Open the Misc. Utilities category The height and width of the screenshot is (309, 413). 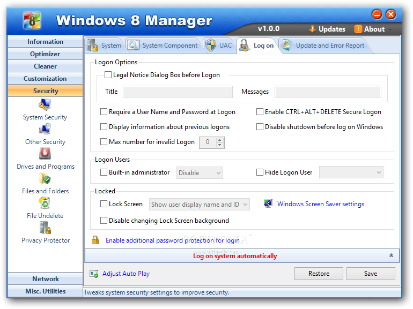45,291
